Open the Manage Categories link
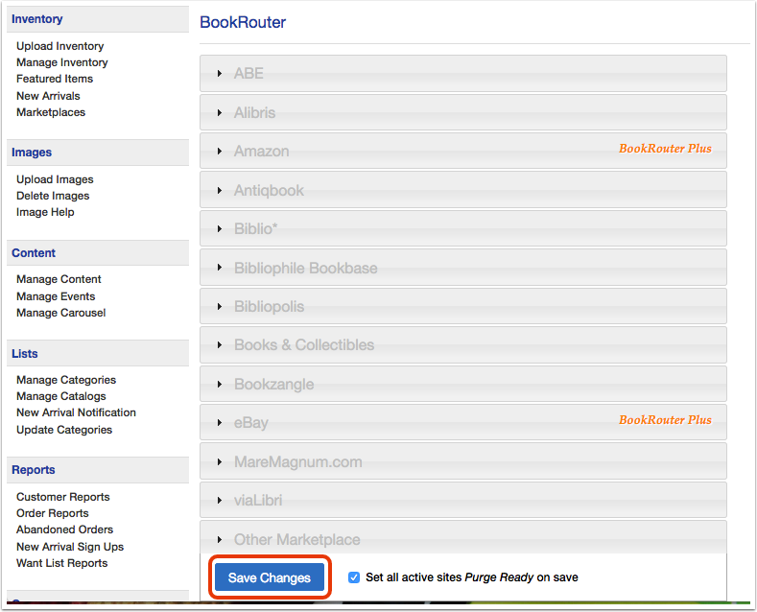Screen dimensions: 757x612 click(66, 380)
